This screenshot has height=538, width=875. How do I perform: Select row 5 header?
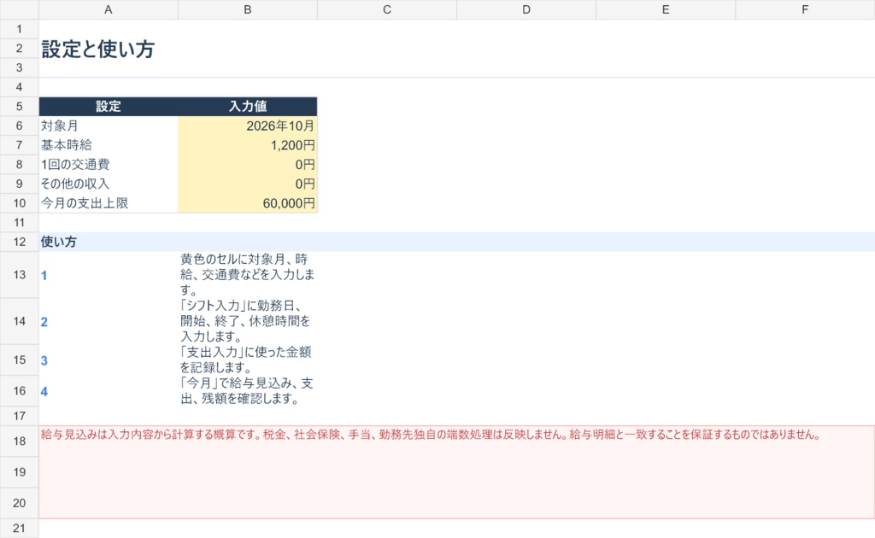pos(19,107)
